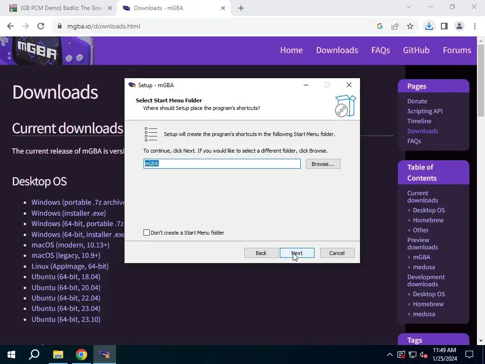Open Downloads link under Pages

422,131
